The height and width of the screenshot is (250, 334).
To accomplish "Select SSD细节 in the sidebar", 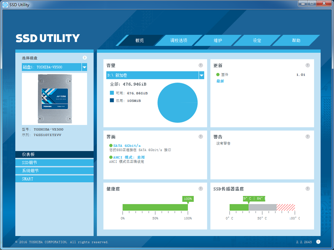I will (54, 163).
